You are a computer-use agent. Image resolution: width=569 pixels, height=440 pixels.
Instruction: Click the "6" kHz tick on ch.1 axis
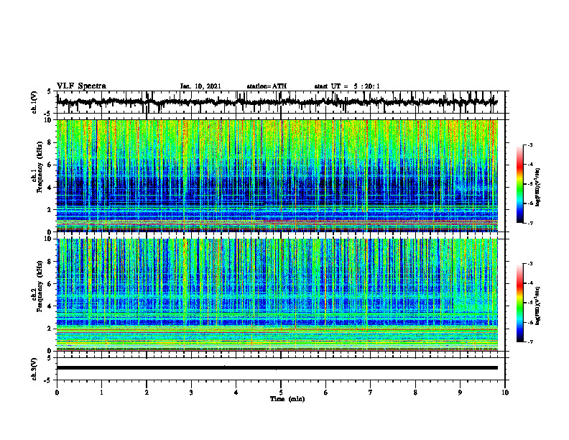pos(51,165)
